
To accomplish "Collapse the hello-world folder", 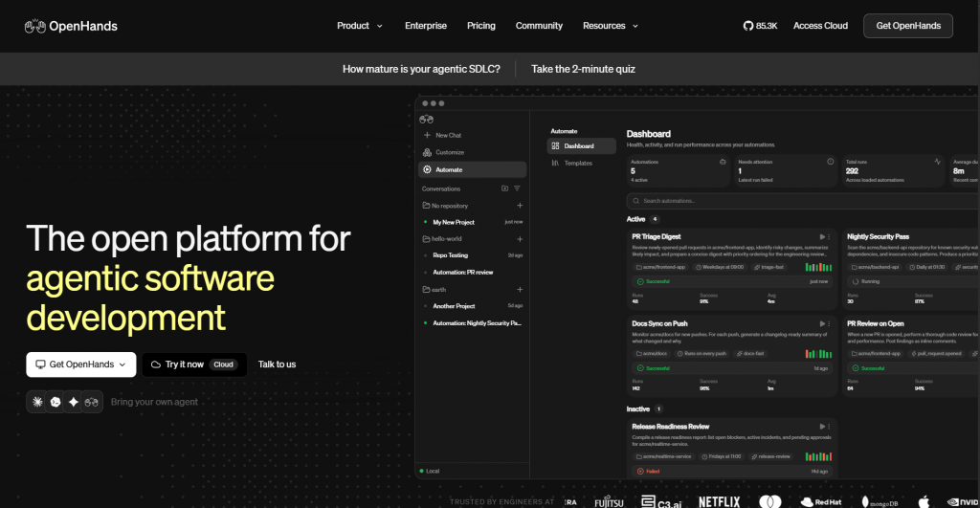I will (442, 238).
